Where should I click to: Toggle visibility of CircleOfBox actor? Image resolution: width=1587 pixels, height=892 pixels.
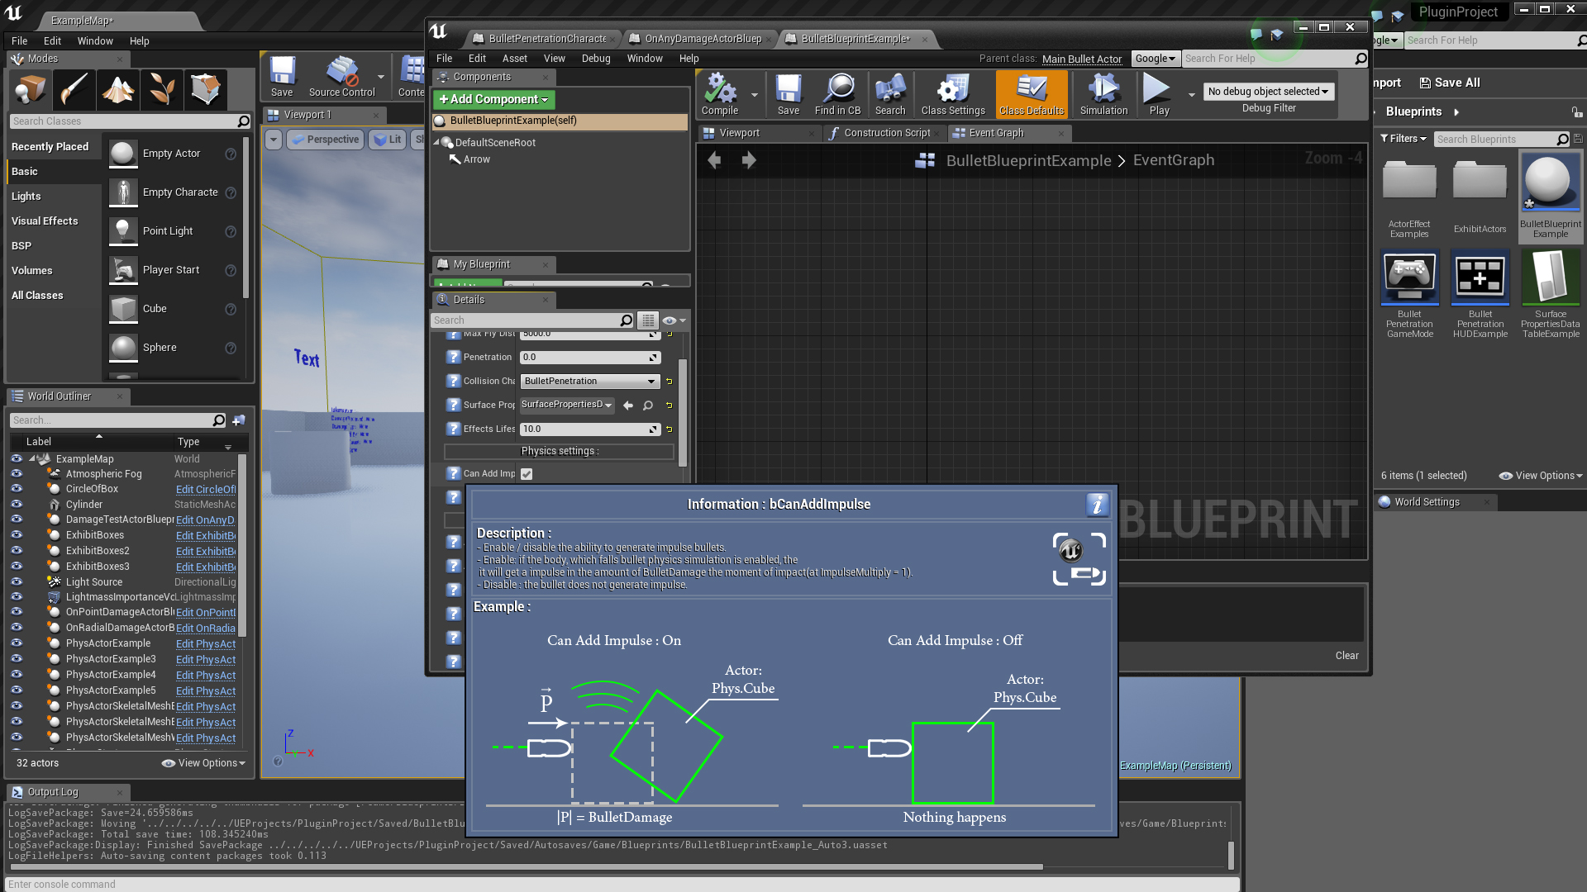point(17,489)
